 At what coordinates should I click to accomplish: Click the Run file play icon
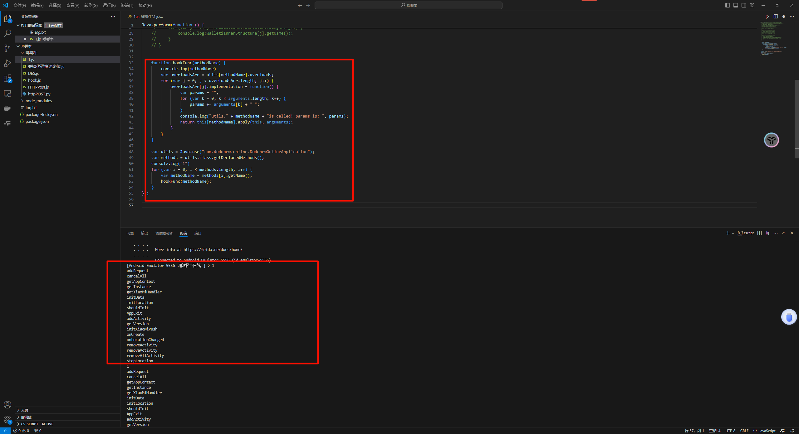[x=767, y=17]
